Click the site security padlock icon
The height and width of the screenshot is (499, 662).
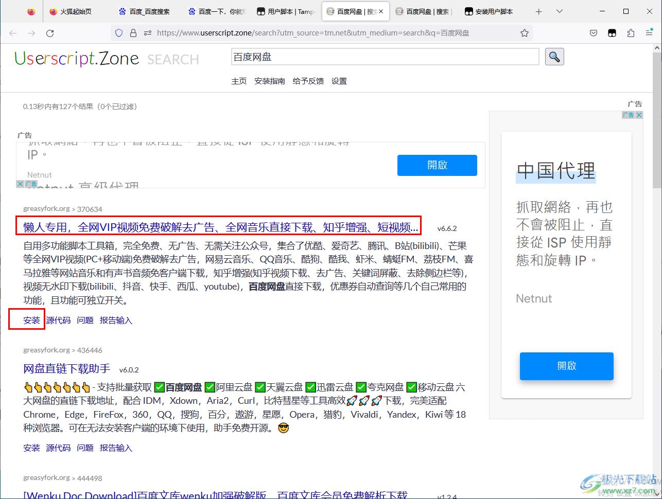pyautogui.click(x=133, y=33)
